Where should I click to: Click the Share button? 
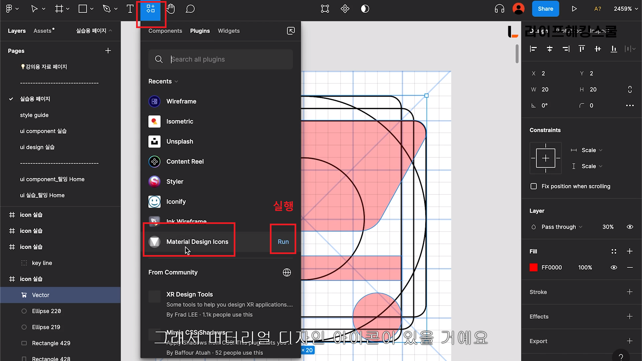[545, 9]
